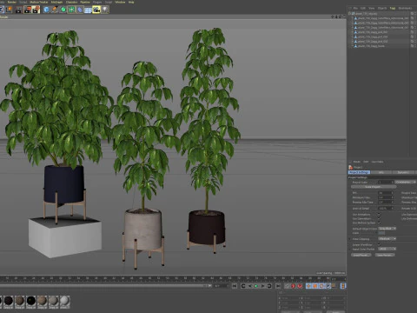Click the Color swatch in Project Settings
The width and height of the screenshot is (417, 313).
click(x=381, y=233)
